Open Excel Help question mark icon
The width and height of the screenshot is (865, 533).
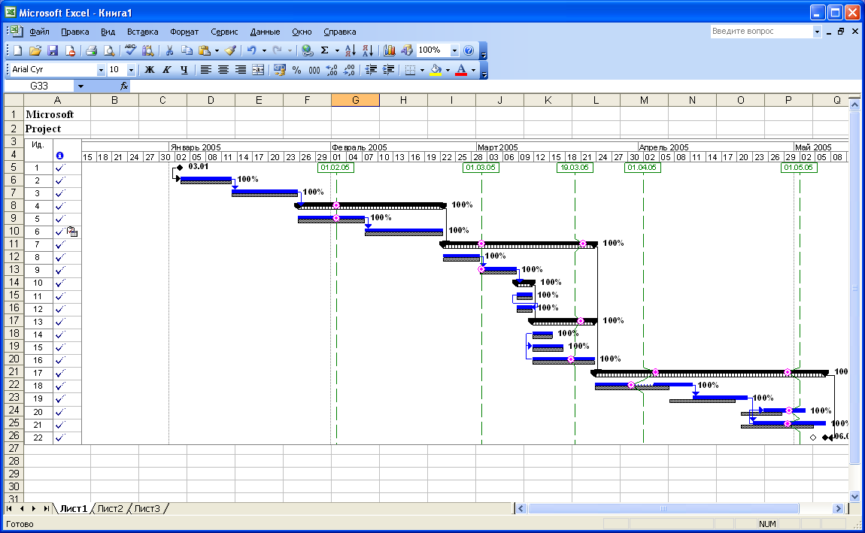(x=469, y=50)
